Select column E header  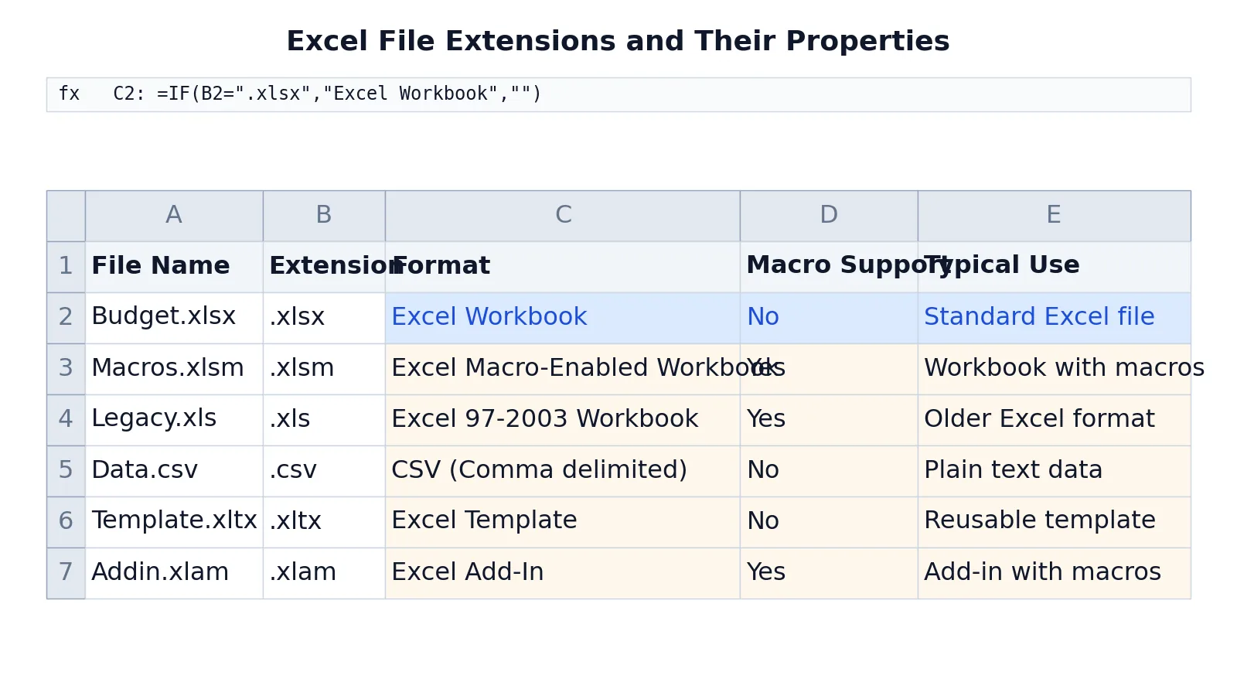pyautogui.click(x=1054, y=216)
